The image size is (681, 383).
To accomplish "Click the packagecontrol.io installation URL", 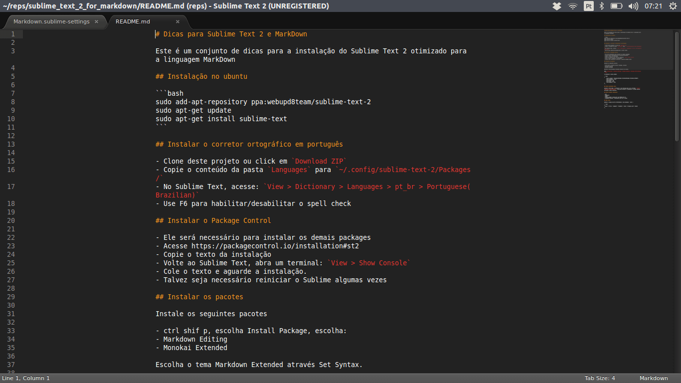I will pos(275,246).
